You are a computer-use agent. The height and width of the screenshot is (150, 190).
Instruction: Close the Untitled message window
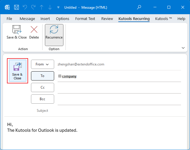pos(183,7)
